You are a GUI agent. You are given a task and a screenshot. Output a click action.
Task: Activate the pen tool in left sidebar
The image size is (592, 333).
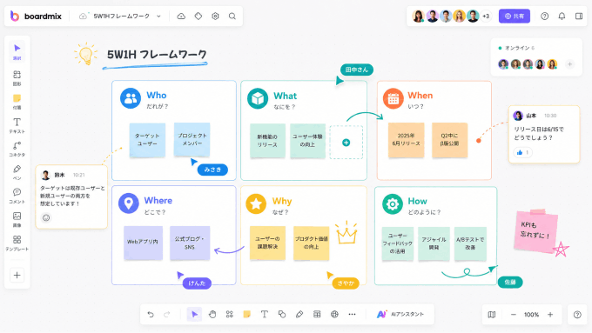coord(17,172)
